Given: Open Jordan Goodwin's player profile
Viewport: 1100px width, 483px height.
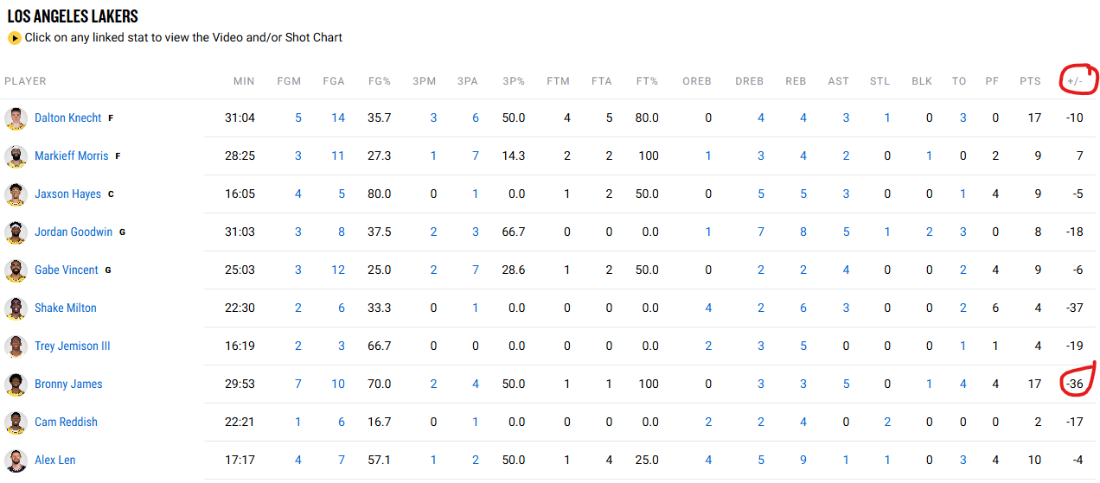Looking at the screenshot, I should (74, 232).
